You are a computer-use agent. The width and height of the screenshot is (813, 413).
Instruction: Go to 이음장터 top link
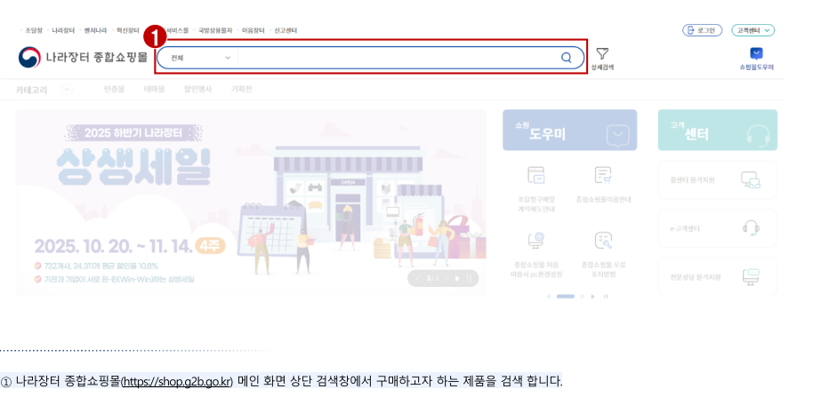point(253,30)
